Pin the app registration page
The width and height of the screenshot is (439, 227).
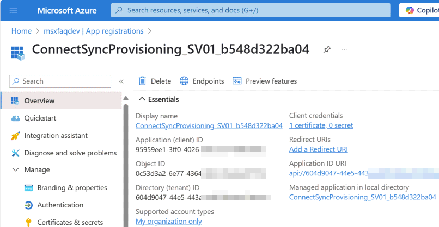pos(327,50)
